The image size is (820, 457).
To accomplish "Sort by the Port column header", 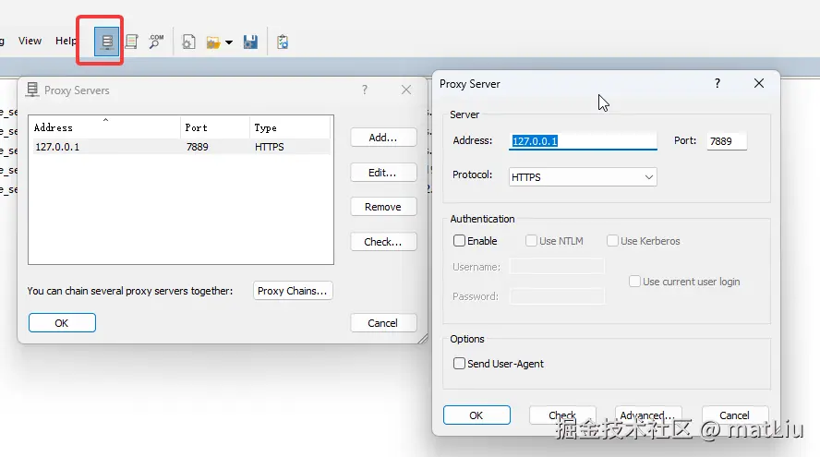I will click(215, 127).
